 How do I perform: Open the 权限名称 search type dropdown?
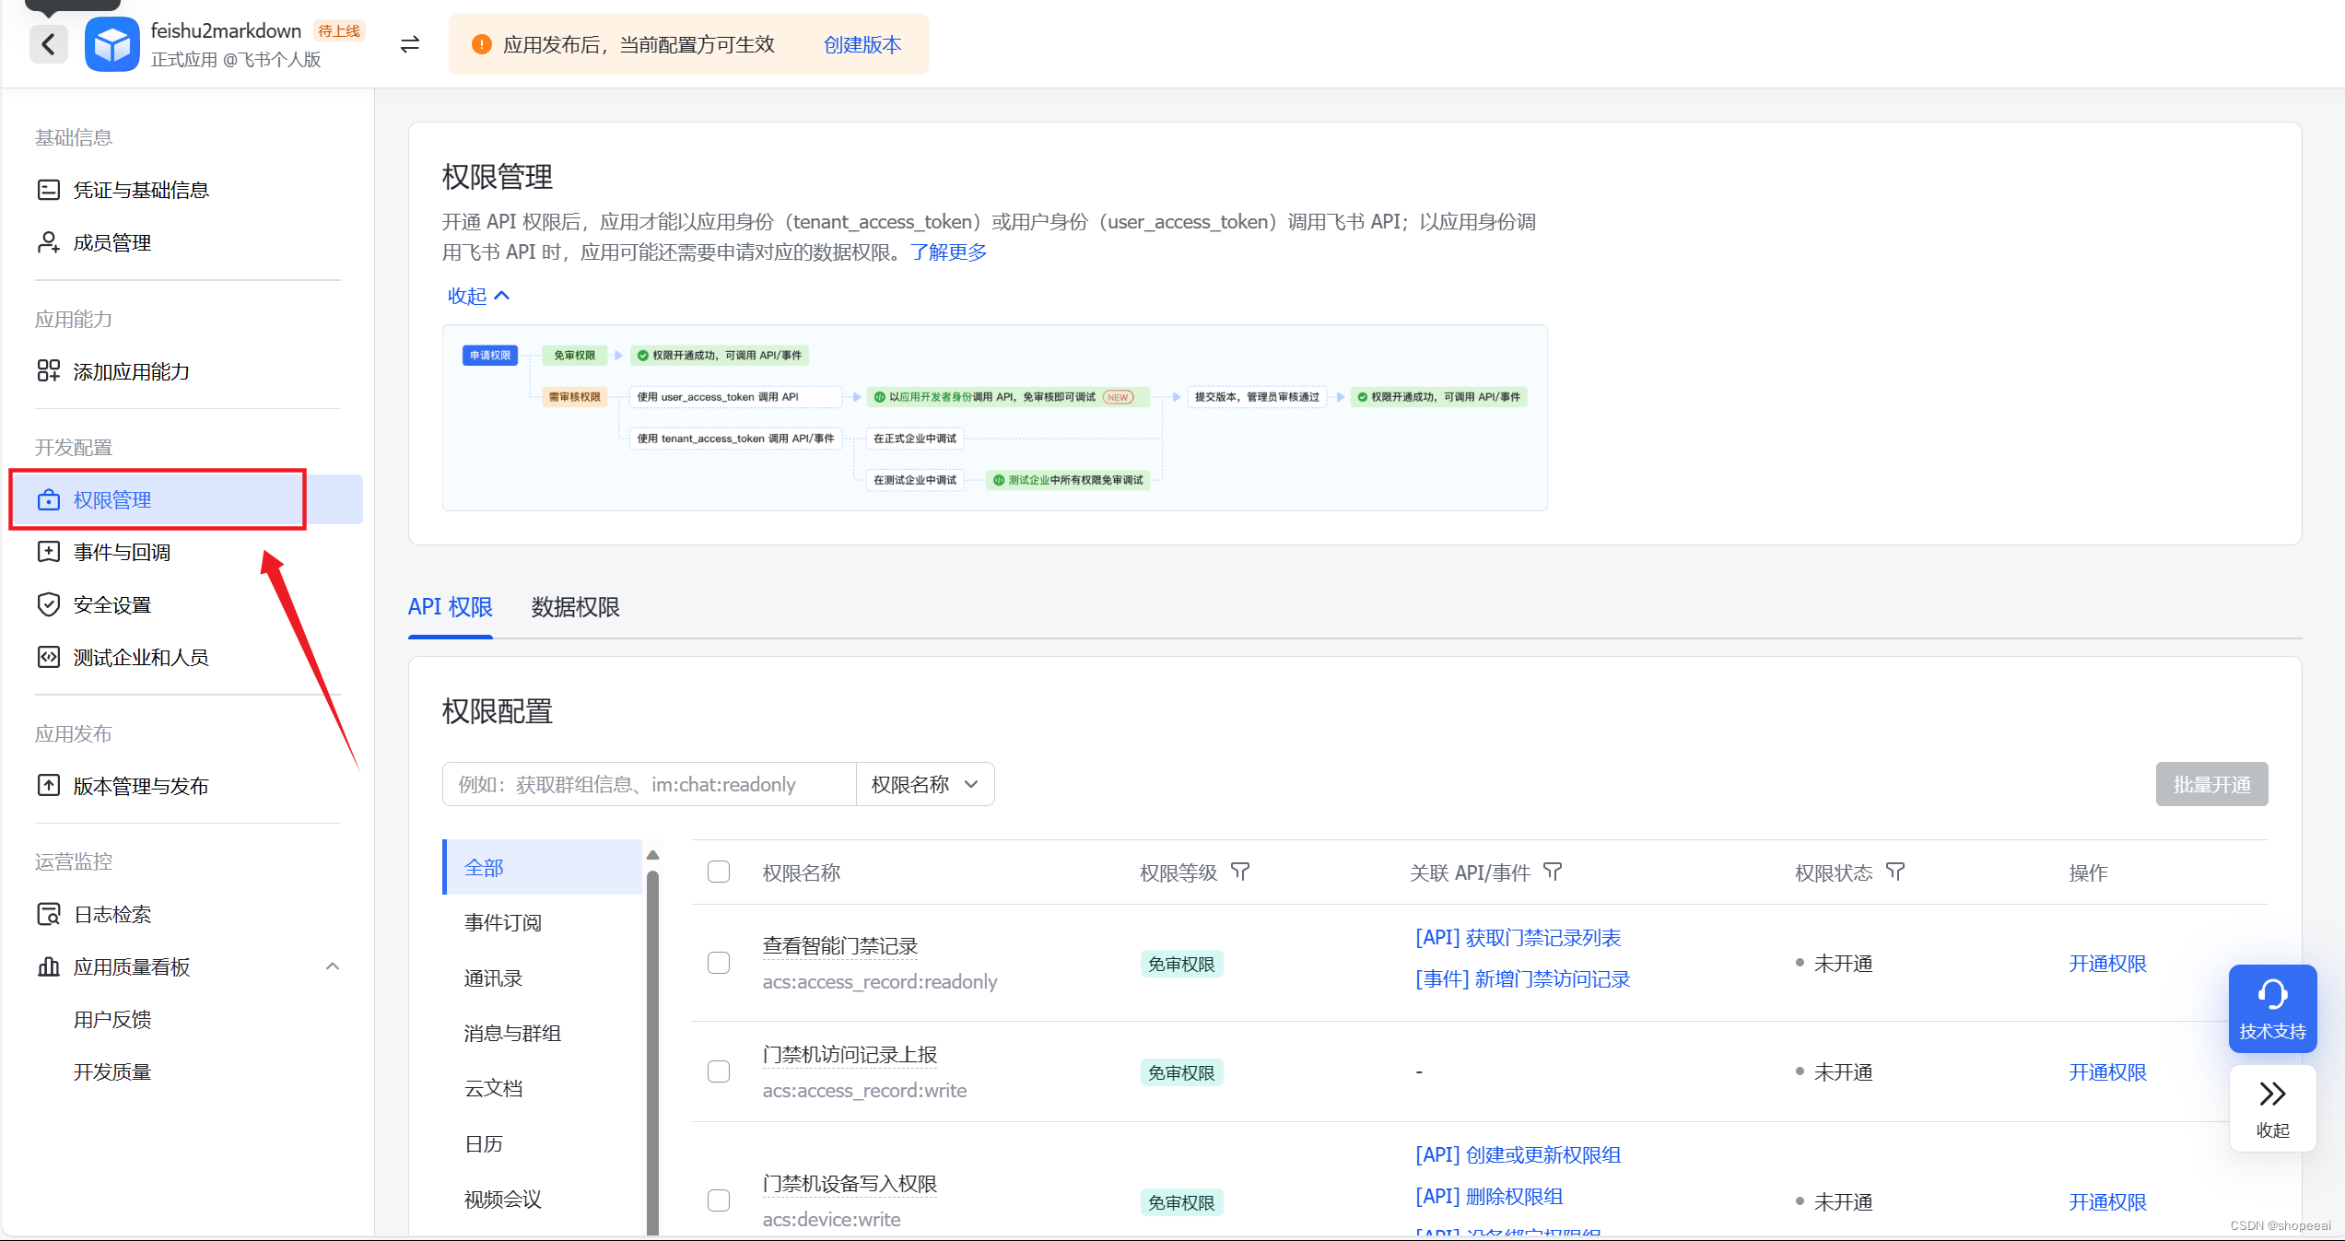point(924,784)
